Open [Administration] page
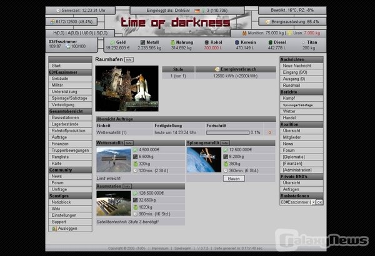Image resolution: width=375 pixels, height=256 pixels. tap(301, 170)
